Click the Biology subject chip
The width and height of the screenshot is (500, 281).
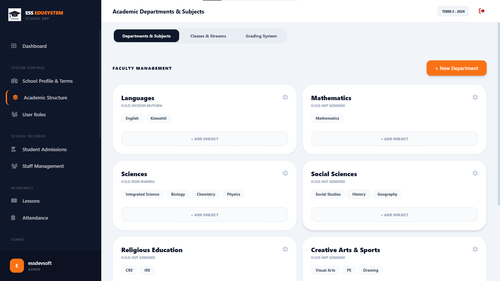click(178, 194)
